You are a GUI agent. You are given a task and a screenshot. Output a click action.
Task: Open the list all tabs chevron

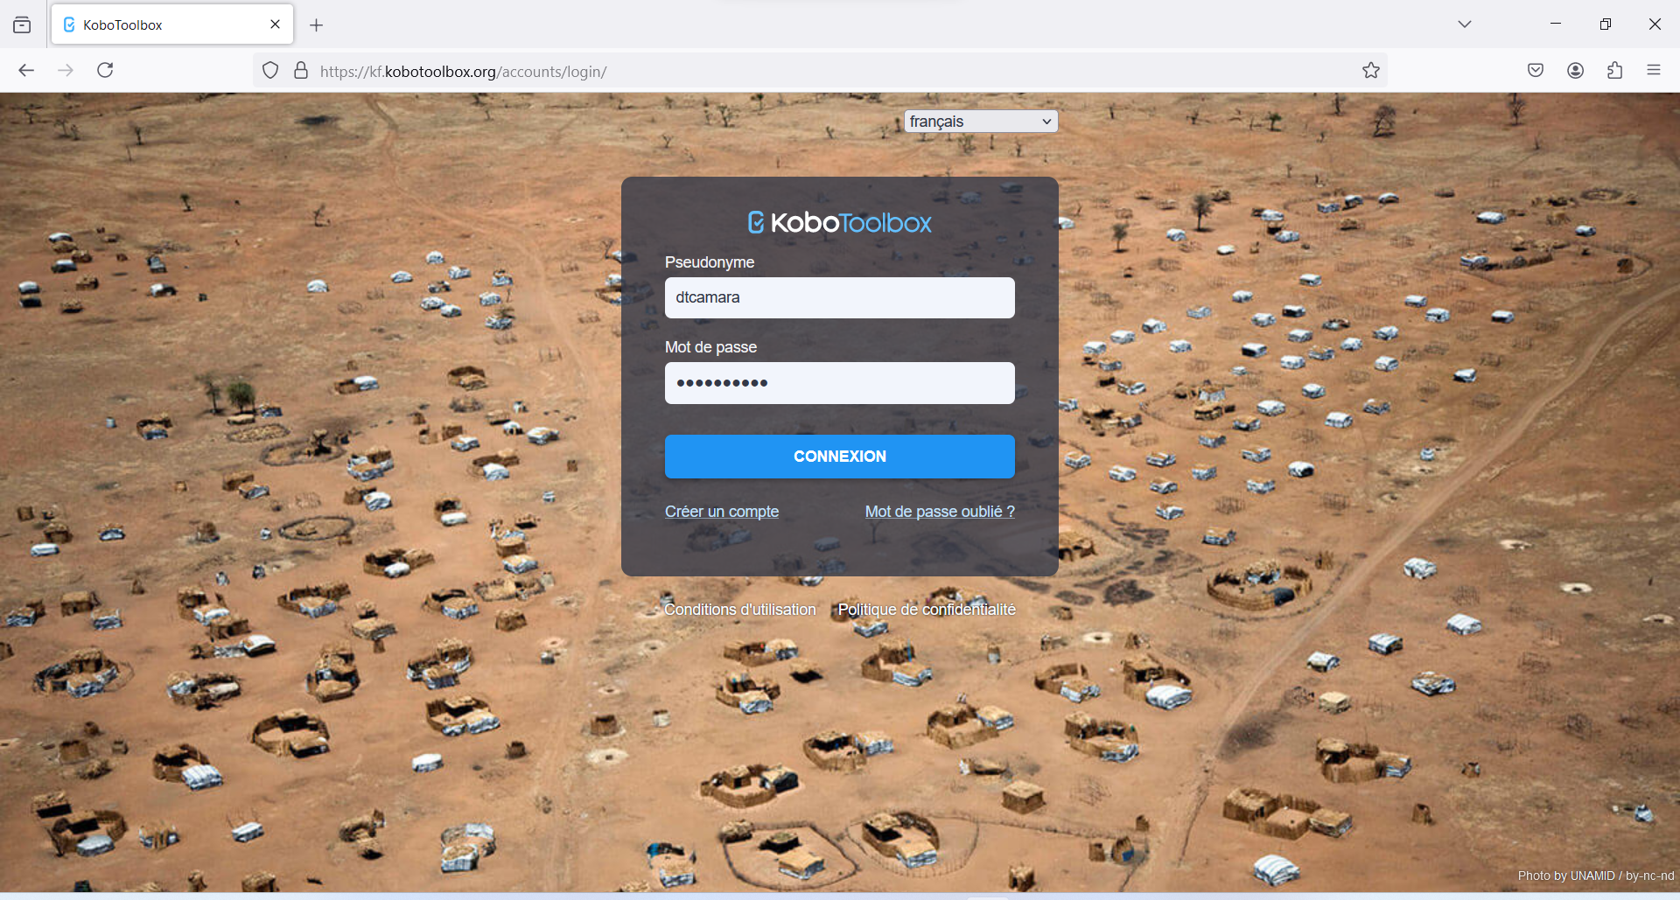[1464, 24]
